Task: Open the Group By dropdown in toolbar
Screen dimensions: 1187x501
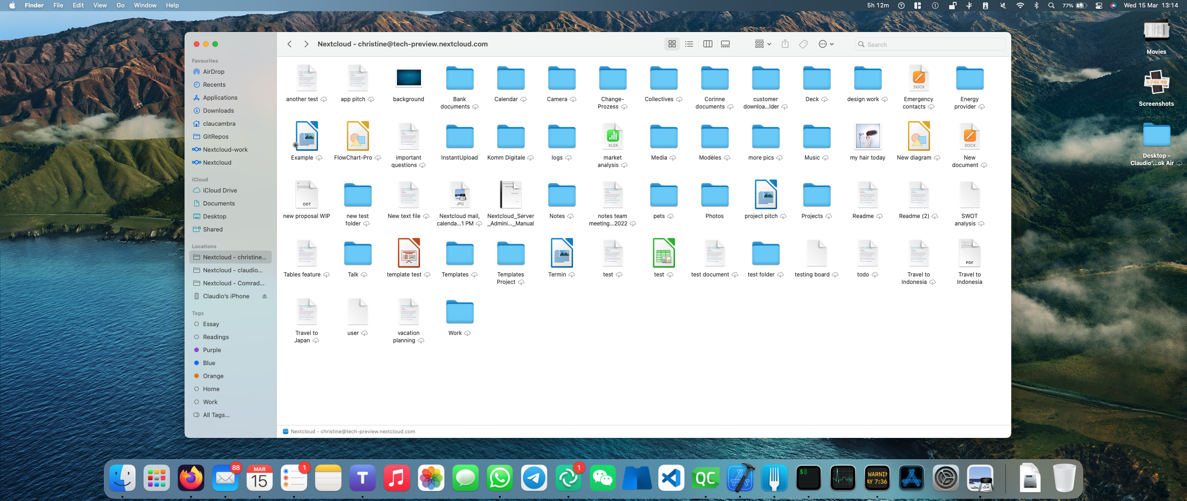Action: tap(763, 44)
